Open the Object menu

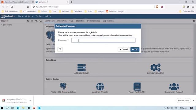point(29,16)
